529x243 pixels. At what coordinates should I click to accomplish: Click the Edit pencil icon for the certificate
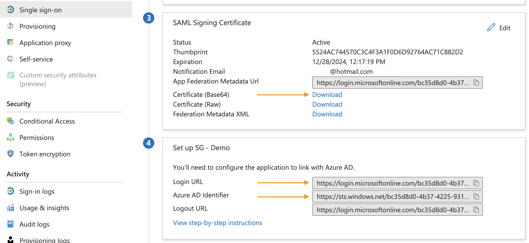(x=491, y=27)
